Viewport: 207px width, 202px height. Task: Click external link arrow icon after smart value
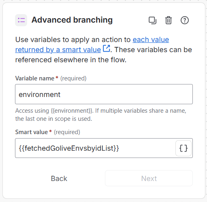[x=107, y=48]
